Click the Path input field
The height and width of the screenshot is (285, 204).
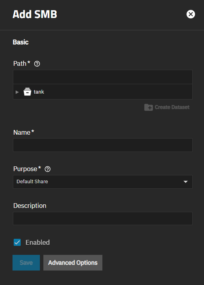(x=103, y=77)
